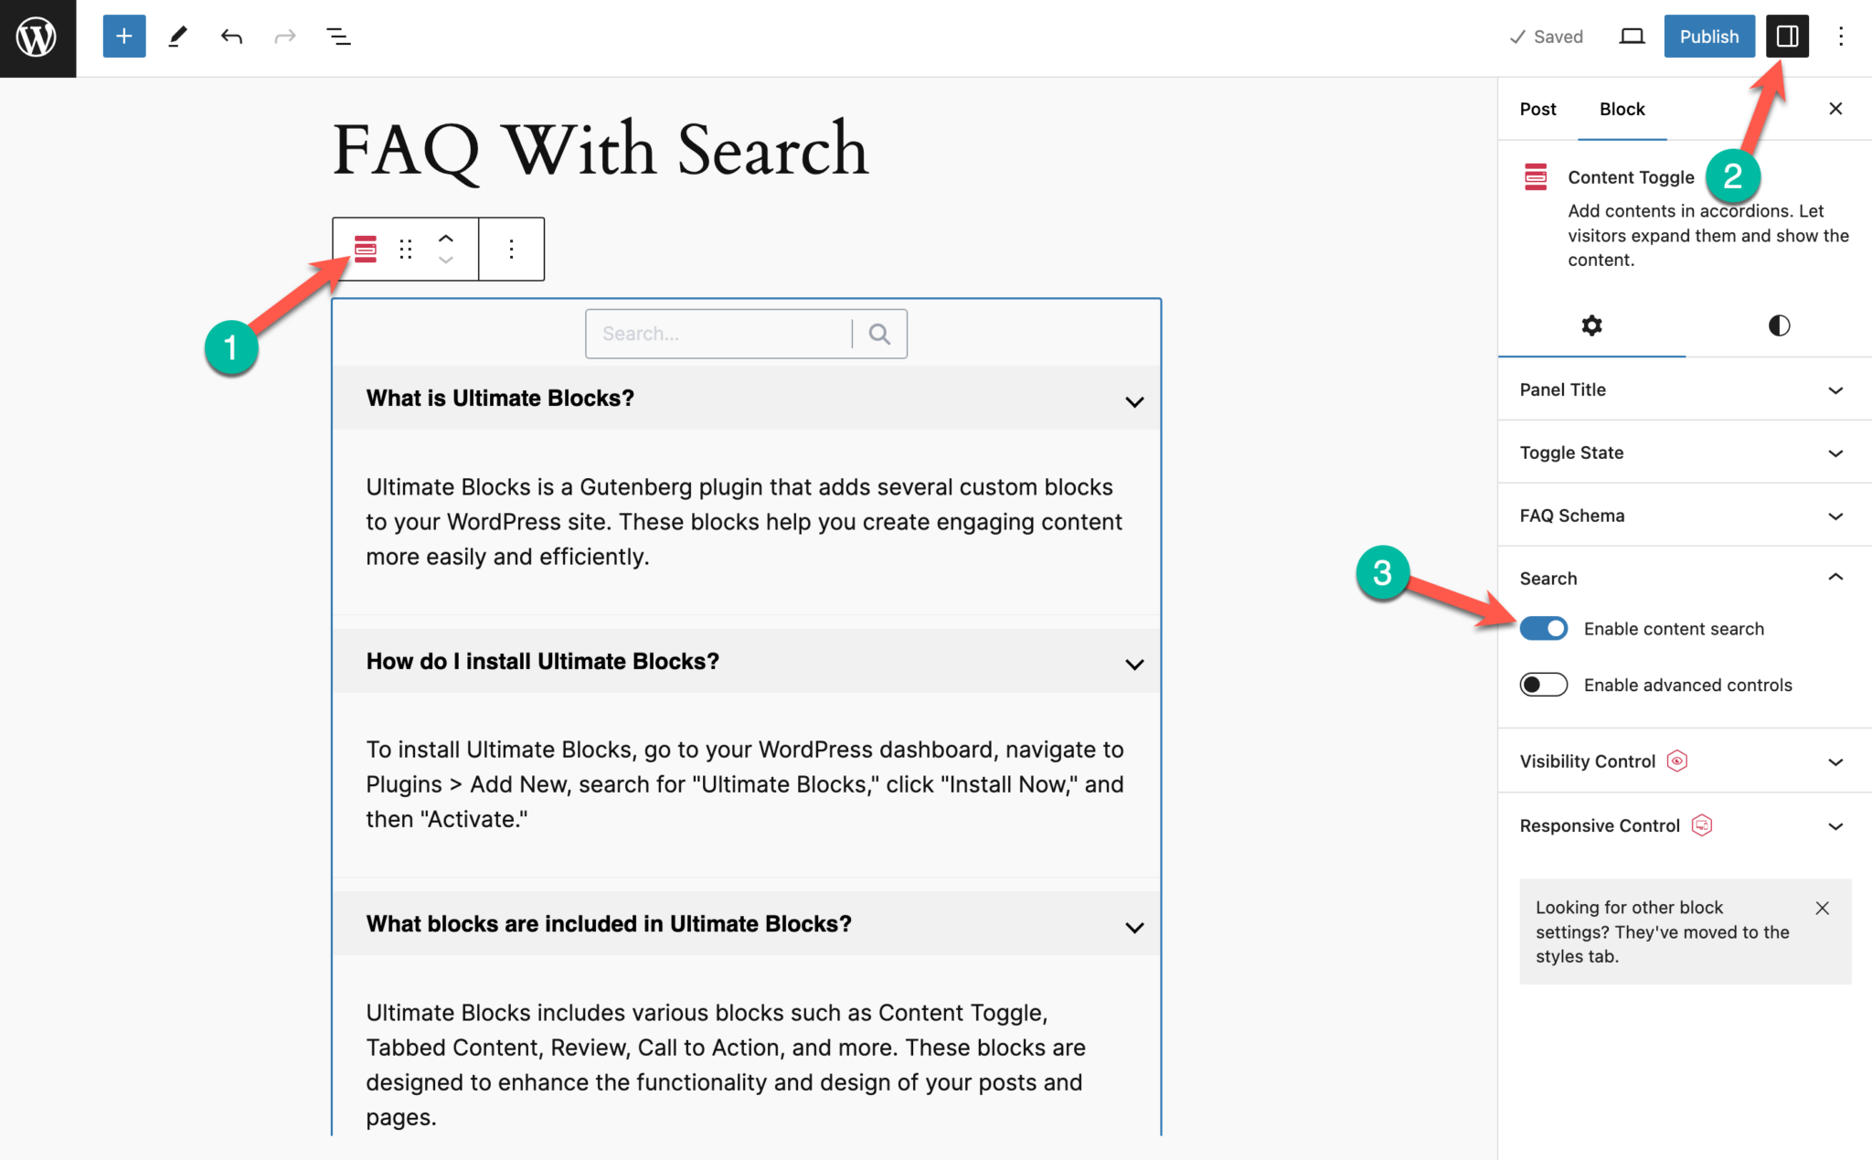Select the Block tab
1872x1160 pixels.
coord(1622,109)
